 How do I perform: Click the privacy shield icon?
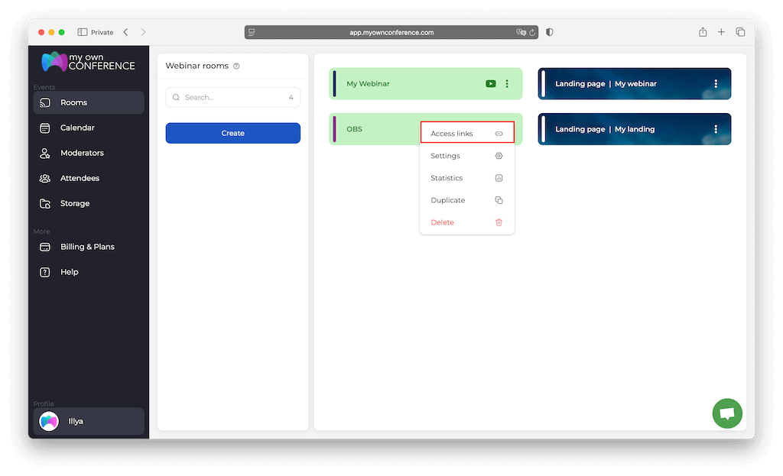pos(549,32)
